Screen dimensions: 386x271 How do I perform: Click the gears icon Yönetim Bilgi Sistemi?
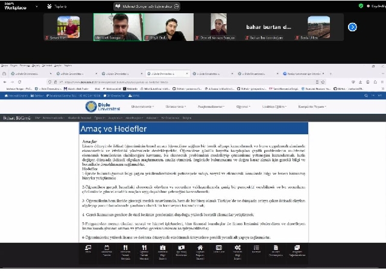coord(238,248)
